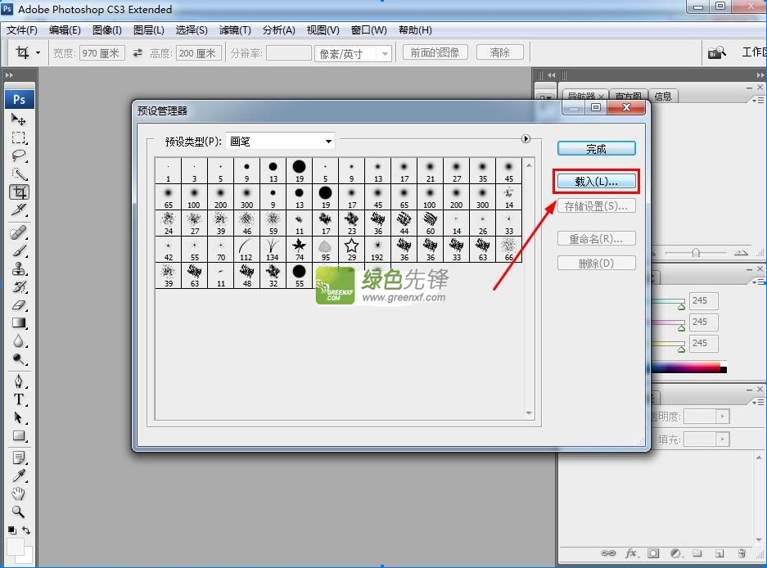
Task: Click the foreground color swatch
Action: coord(16,547)
